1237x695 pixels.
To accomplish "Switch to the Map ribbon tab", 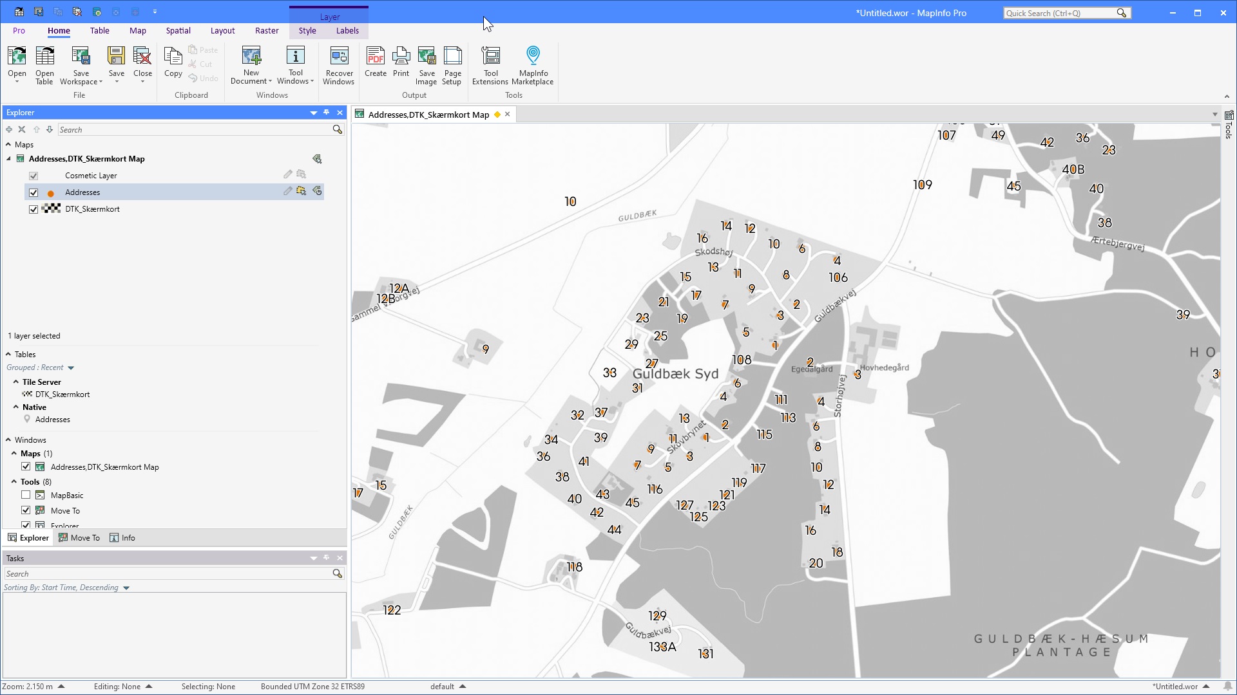I will click(137, 30).
